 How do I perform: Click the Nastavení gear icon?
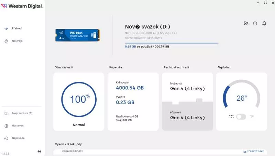pyautogui.click(x=6, y=126)
